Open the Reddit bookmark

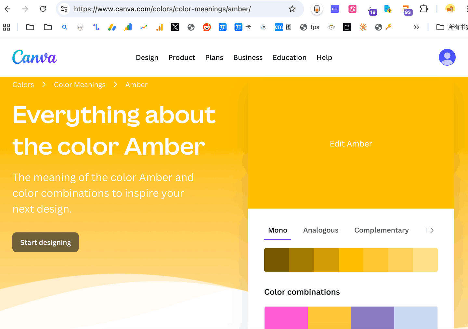point(207,27)
